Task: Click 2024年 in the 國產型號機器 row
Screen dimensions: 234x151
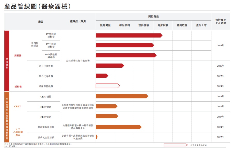Action: coord(221,86)
